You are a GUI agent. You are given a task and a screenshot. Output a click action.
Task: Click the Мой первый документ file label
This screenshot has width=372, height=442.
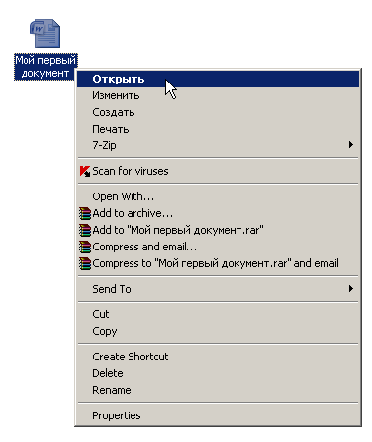[45, 67]
